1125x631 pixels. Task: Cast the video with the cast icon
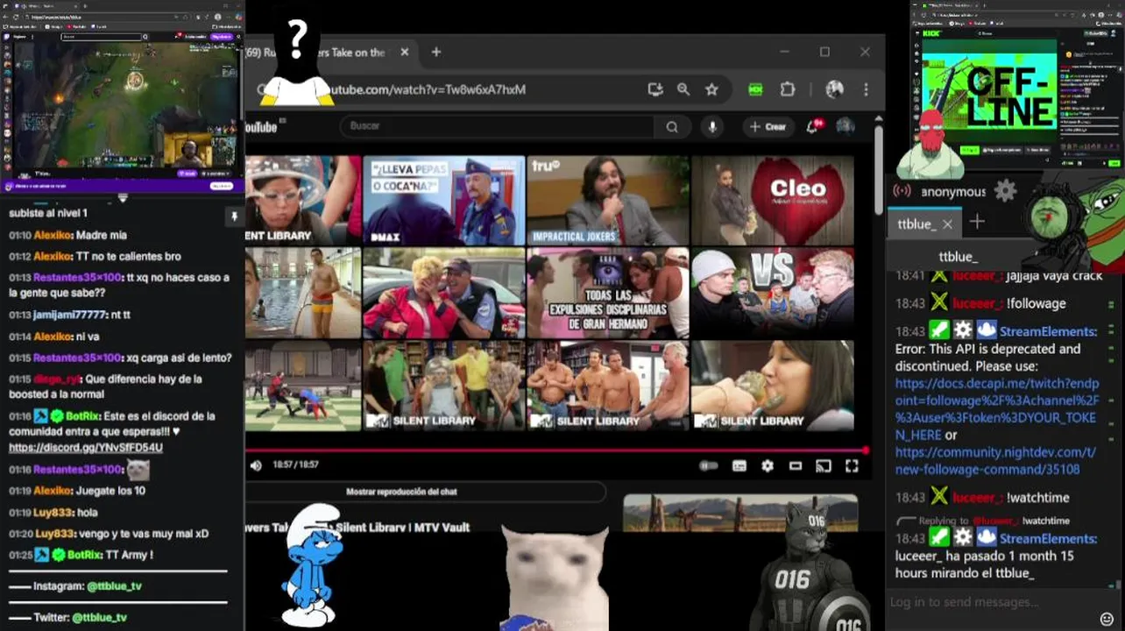pyautogui.click(x=824, y=466)
